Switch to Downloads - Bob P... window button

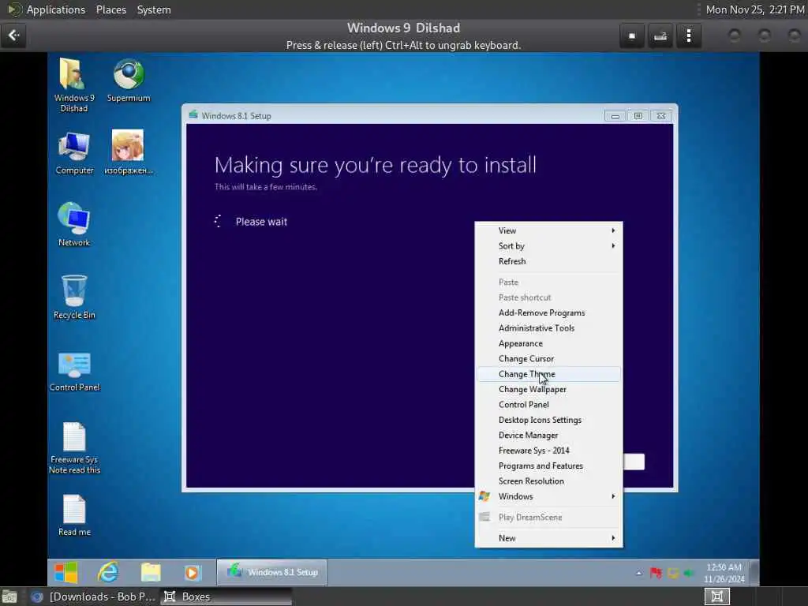click(x=93, y=597)
